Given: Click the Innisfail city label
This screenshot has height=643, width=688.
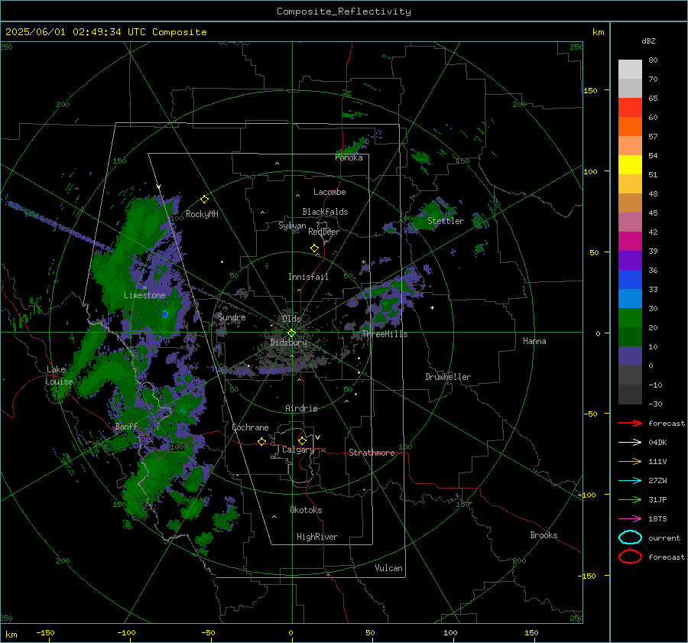Looking at the screenshot, I should click(308, 277).
